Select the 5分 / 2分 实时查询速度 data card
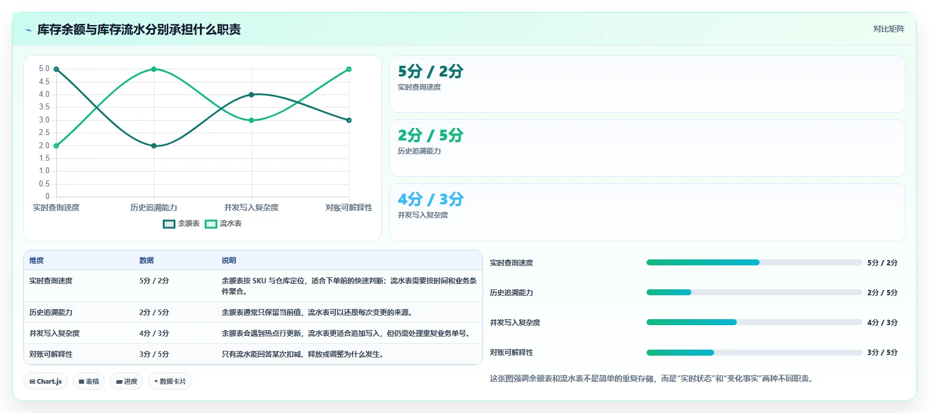This screenshot has height=413, width=929. (x=647, y=84)
